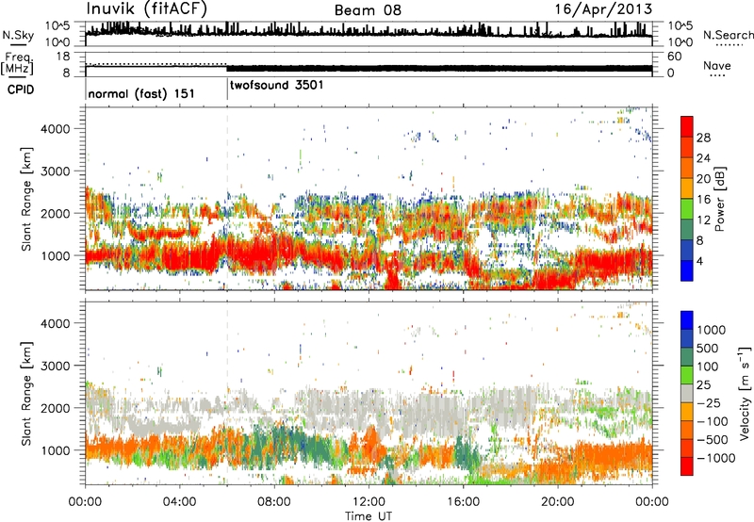Click the gray band in velocity colorbar
Screen dimensions: 754x522
pos(687,393)
